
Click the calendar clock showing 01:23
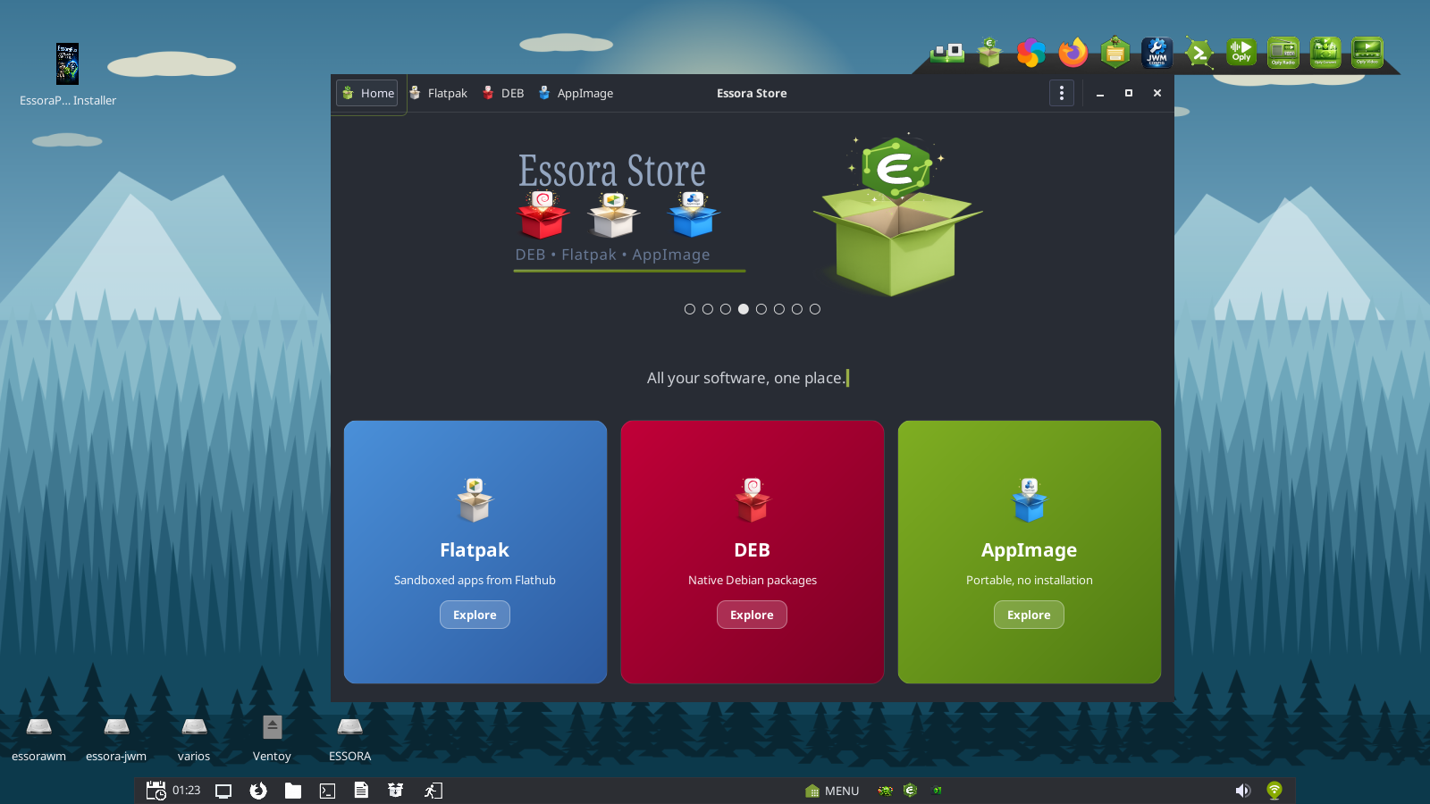point(173,791)
